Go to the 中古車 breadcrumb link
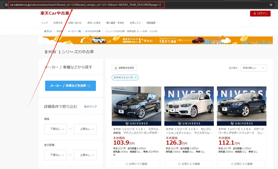Screen dimensions: 278x169 (60, 31)
